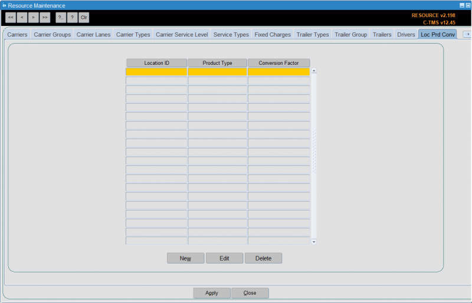Jump to last record with >> button
Viewport: 472px width, 303px height.
point(45,18)
